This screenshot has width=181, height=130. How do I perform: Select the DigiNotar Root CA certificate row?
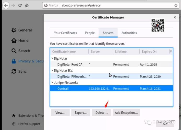point(111,64)
